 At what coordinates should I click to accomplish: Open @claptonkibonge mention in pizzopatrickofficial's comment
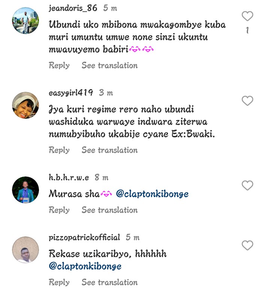(85, 266)
